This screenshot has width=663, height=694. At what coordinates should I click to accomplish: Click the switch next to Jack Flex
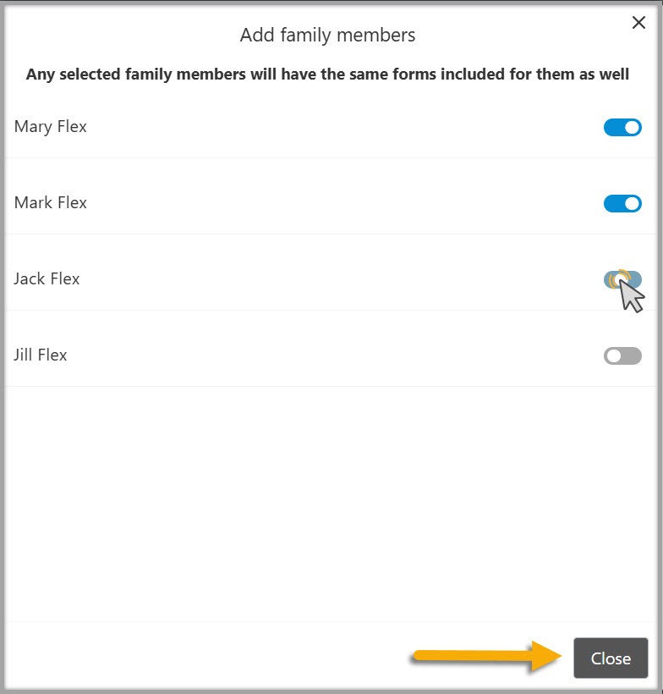click(622, 279)
